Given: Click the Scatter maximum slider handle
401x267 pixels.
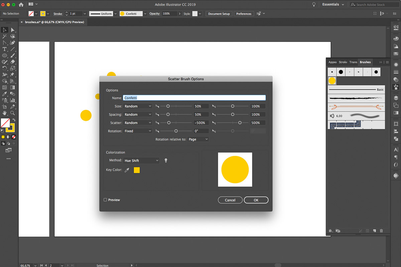Looking at the screenshot, I should point(240,123).
